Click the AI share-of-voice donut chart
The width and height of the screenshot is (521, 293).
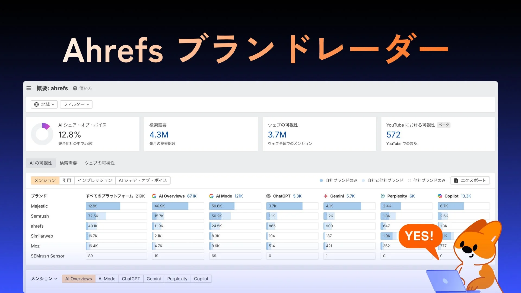(42, 134)
